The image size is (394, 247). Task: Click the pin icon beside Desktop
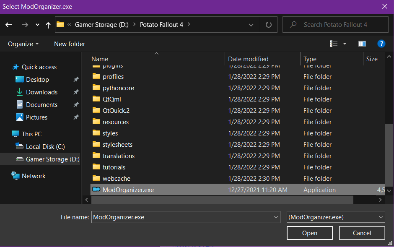(76, 79)
